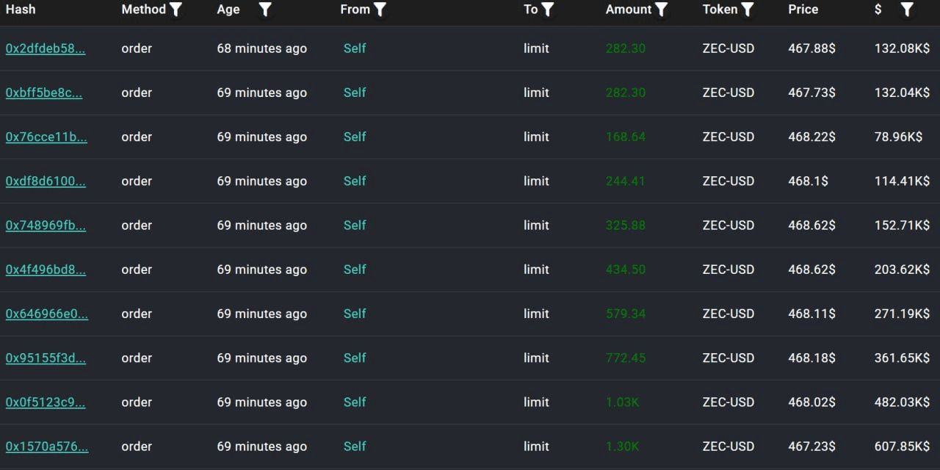Viewport: 940px width, 470px height.
Task: Select price 467.23$
Action: coord(811,446)
